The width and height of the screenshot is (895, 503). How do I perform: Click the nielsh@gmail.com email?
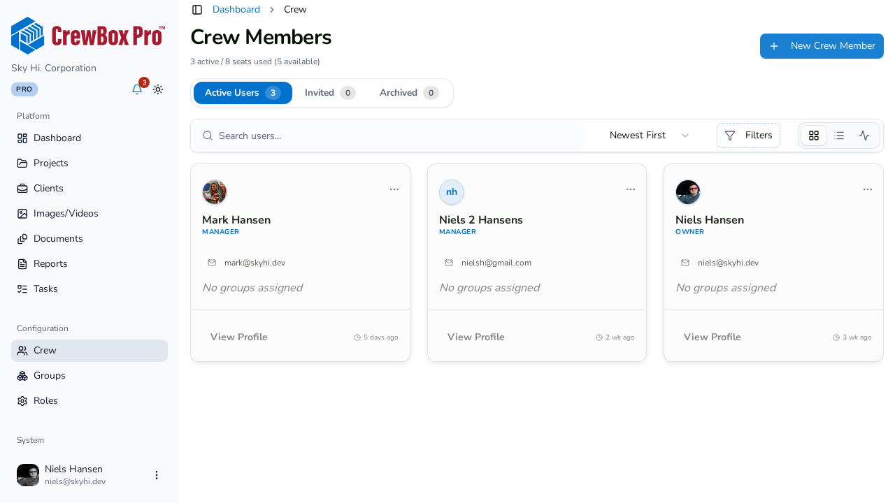click(x=496, y=263)
